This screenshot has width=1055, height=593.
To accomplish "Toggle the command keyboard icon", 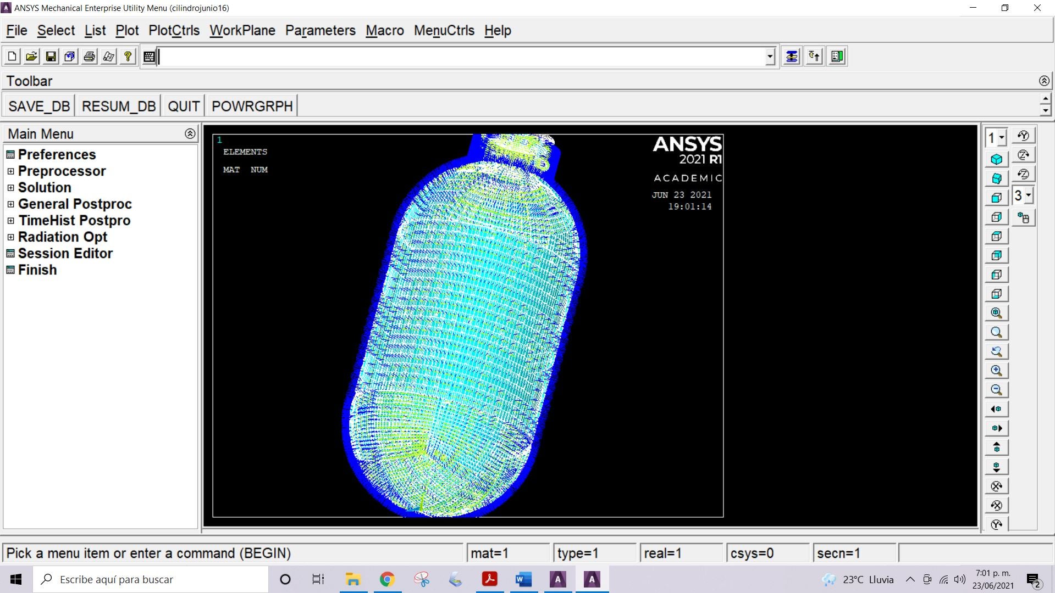I will (149, 57).
